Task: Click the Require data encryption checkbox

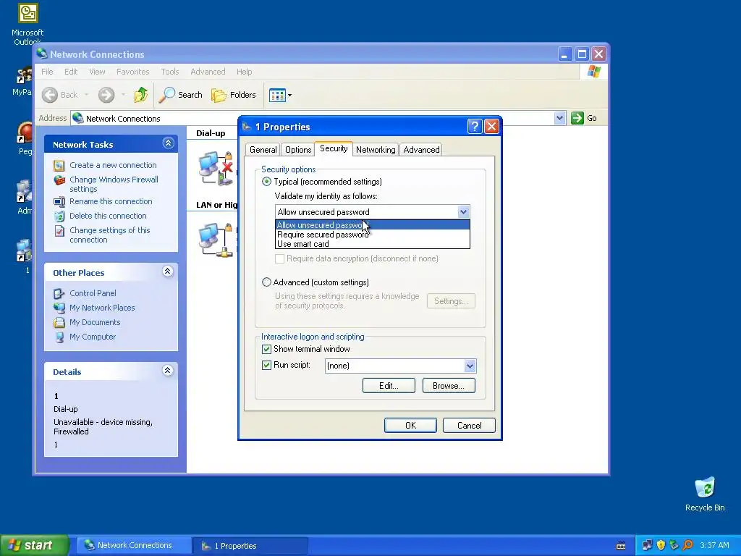Action: [280, 258]
